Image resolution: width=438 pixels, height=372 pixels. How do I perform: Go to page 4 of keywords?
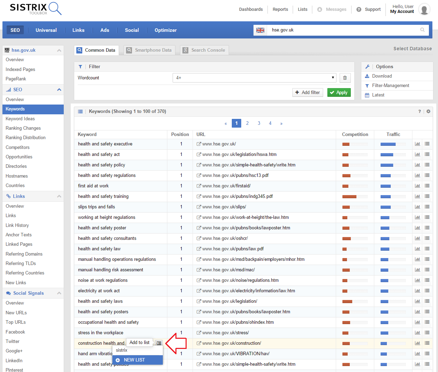pyautogui.click(x=270, y=123)
